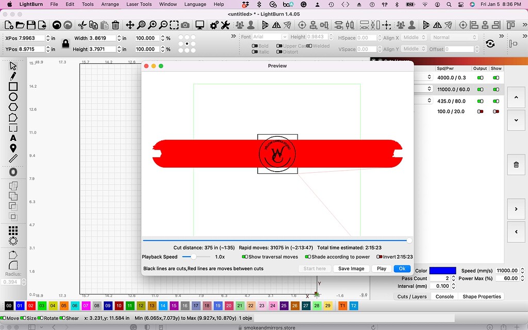
Task: Toggle Output for 100.0 / 20.0 layer
Action: coord(480,111)
